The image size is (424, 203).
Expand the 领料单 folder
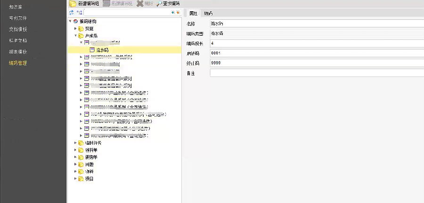click(x=75, y=149)
